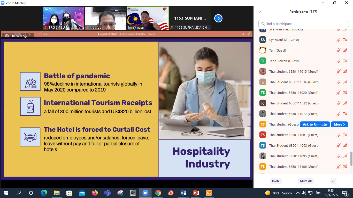This screenshot has height=198, width=353.
Task: Click mic icon of Thai student 6350111072
Action: 338,114
